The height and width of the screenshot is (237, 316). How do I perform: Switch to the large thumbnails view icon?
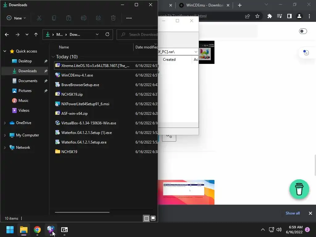click(x=153, y=218)
